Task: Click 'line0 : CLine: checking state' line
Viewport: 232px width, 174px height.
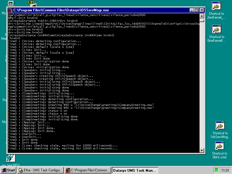Action: (63, 146)
